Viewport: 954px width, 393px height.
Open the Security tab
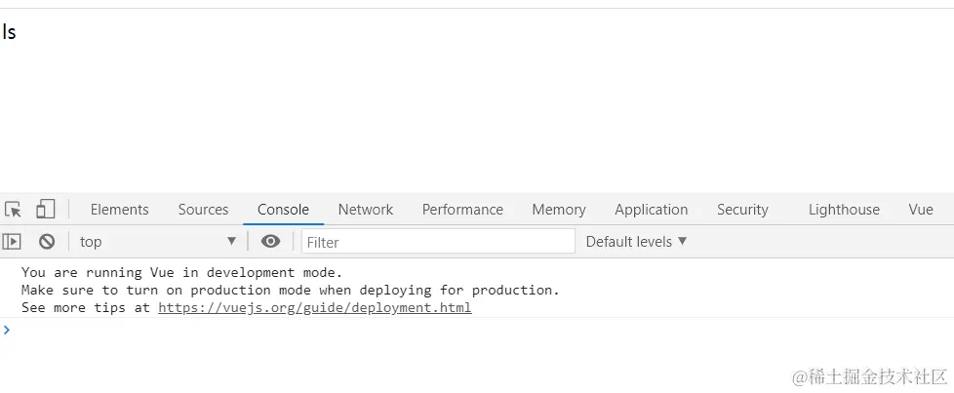pos(742,210)
